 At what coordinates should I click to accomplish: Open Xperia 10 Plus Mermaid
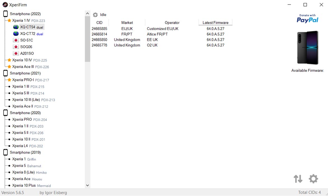click(31, 186)
